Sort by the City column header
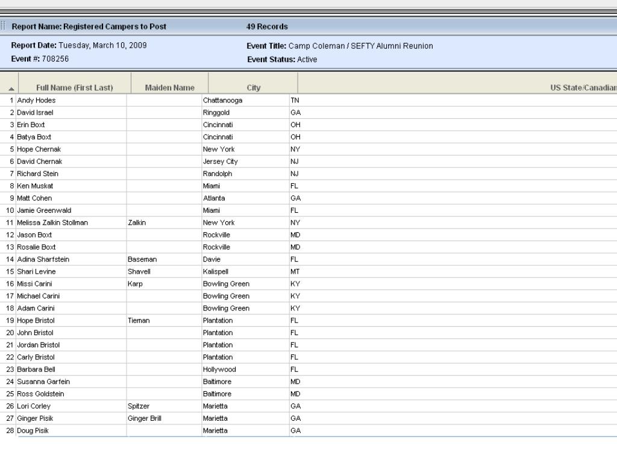The image size is (617, 463). [254, 87]
